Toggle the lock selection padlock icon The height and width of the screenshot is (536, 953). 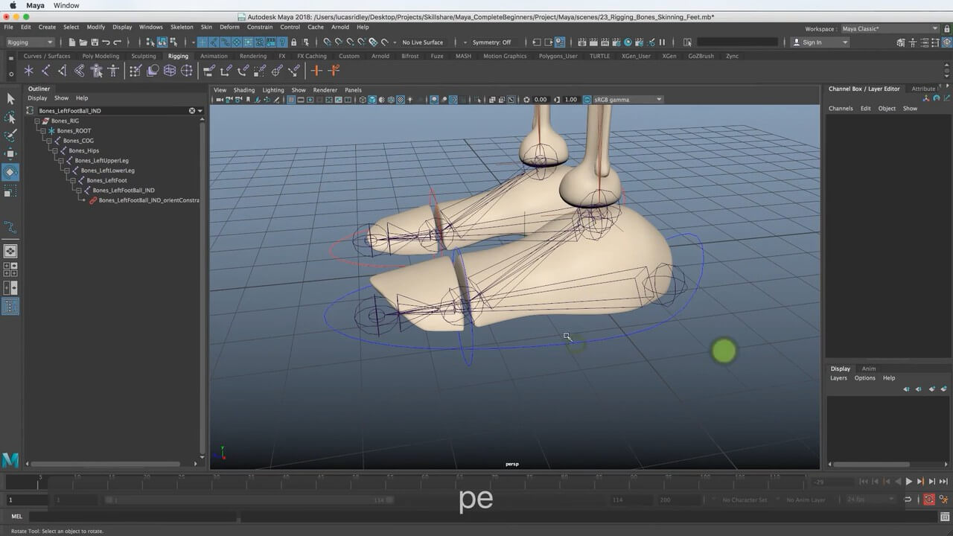pyautogui.click(x=294, y=42)
